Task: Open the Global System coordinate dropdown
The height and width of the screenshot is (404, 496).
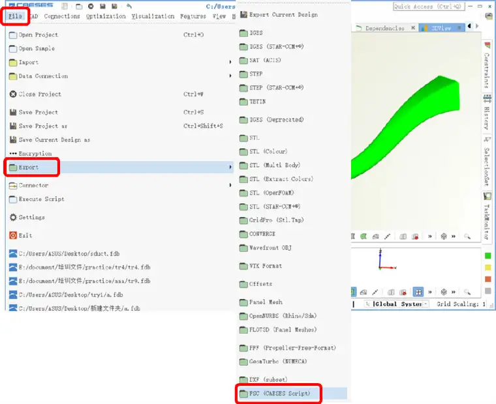Action: tap(397, 304)
